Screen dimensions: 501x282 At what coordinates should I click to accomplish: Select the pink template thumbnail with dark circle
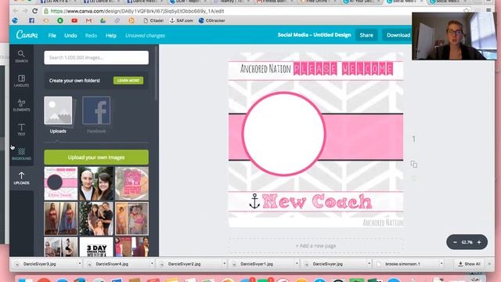click(61, 183)
